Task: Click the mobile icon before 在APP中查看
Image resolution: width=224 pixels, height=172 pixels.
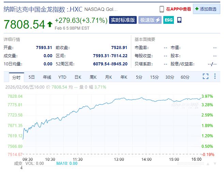Action: click(162, 9)
